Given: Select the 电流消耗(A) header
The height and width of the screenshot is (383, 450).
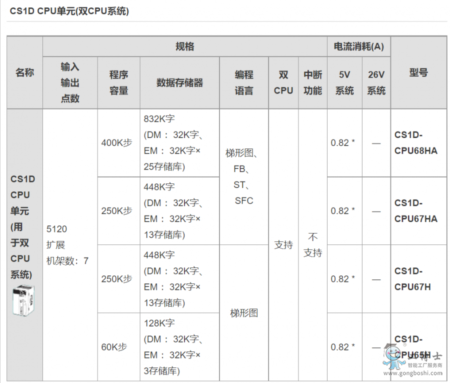Looking at the screenshot, I should pyautogui.click(x=358, y=46).
